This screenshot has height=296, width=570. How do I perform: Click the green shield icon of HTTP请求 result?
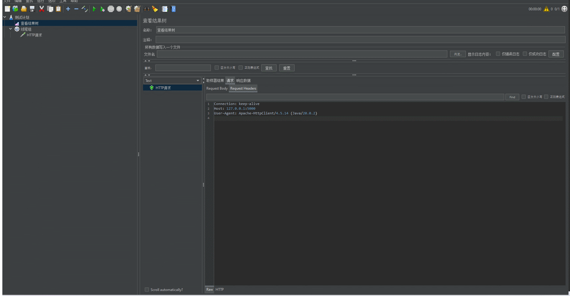coord(152,88)
